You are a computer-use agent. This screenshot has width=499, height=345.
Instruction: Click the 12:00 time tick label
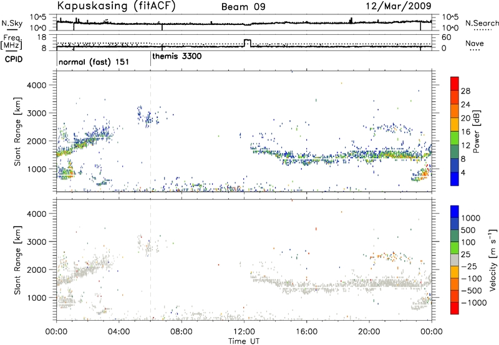pyautogui.click(x=244, y=332)
